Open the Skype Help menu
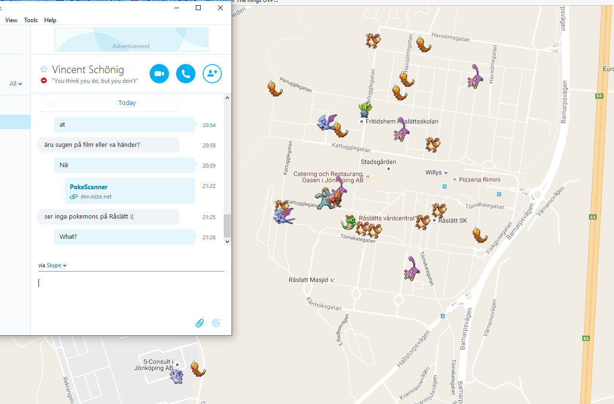The height and width of the screenshot is (404, 614). (50, 20)
